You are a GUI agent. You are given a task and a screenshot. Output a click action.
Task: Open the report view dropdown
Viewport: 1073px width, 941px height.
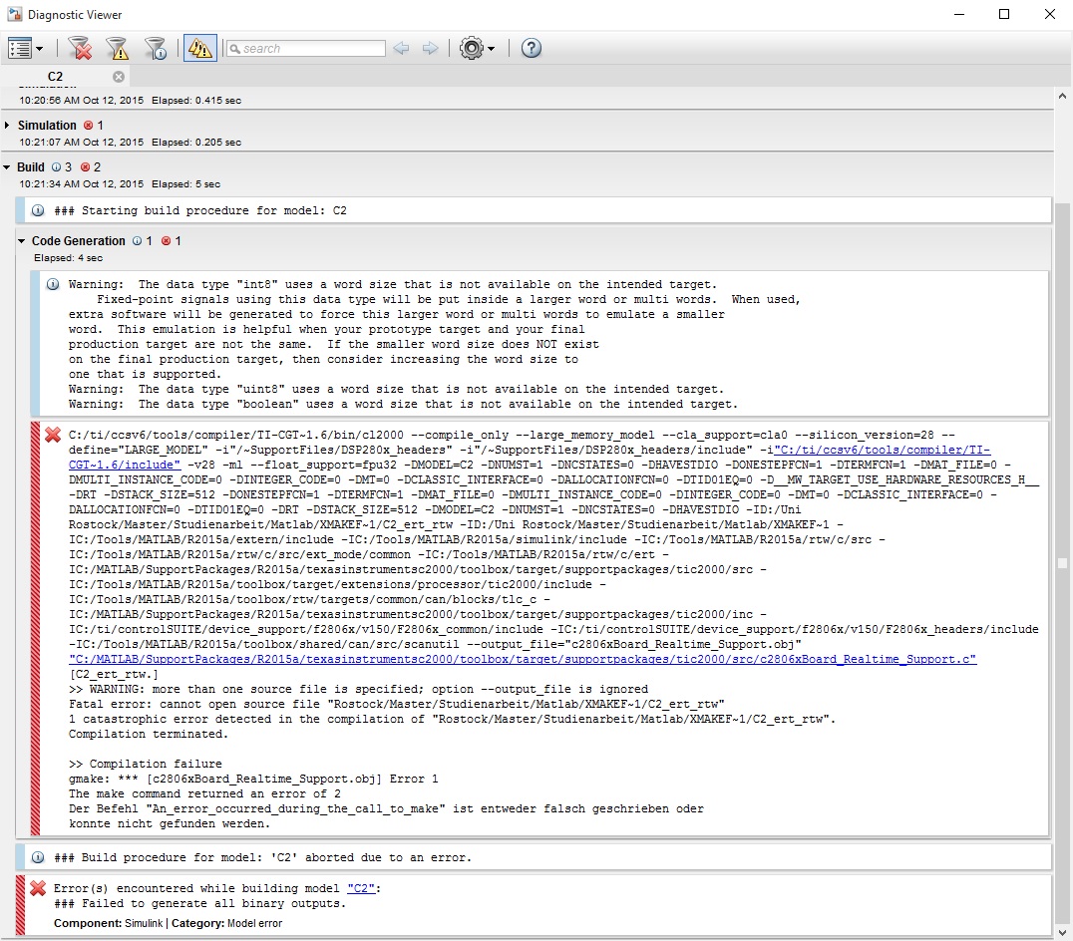(x=25, y=48)
